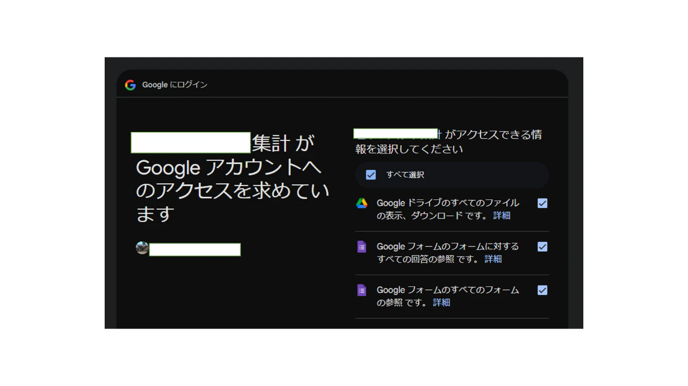Screen dimensions: 688x386
Task: Click the Forms icon beside すべてのフォームの参照
Action: [x=362, y=290]
